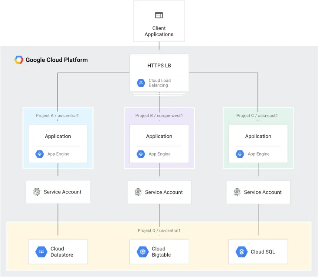The width and height of the screenshot is (318, 277).
Task: Click App Engine text in Project B
Action: 159,154
